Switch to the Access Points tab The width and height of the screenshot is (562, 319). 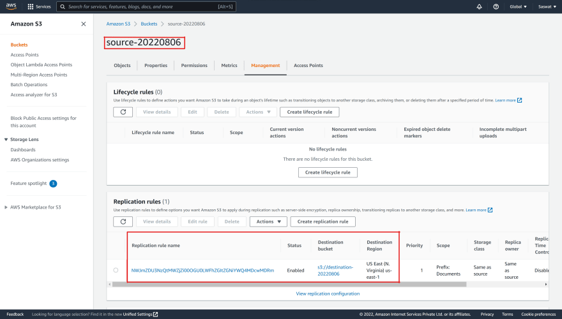click(308, 66)
